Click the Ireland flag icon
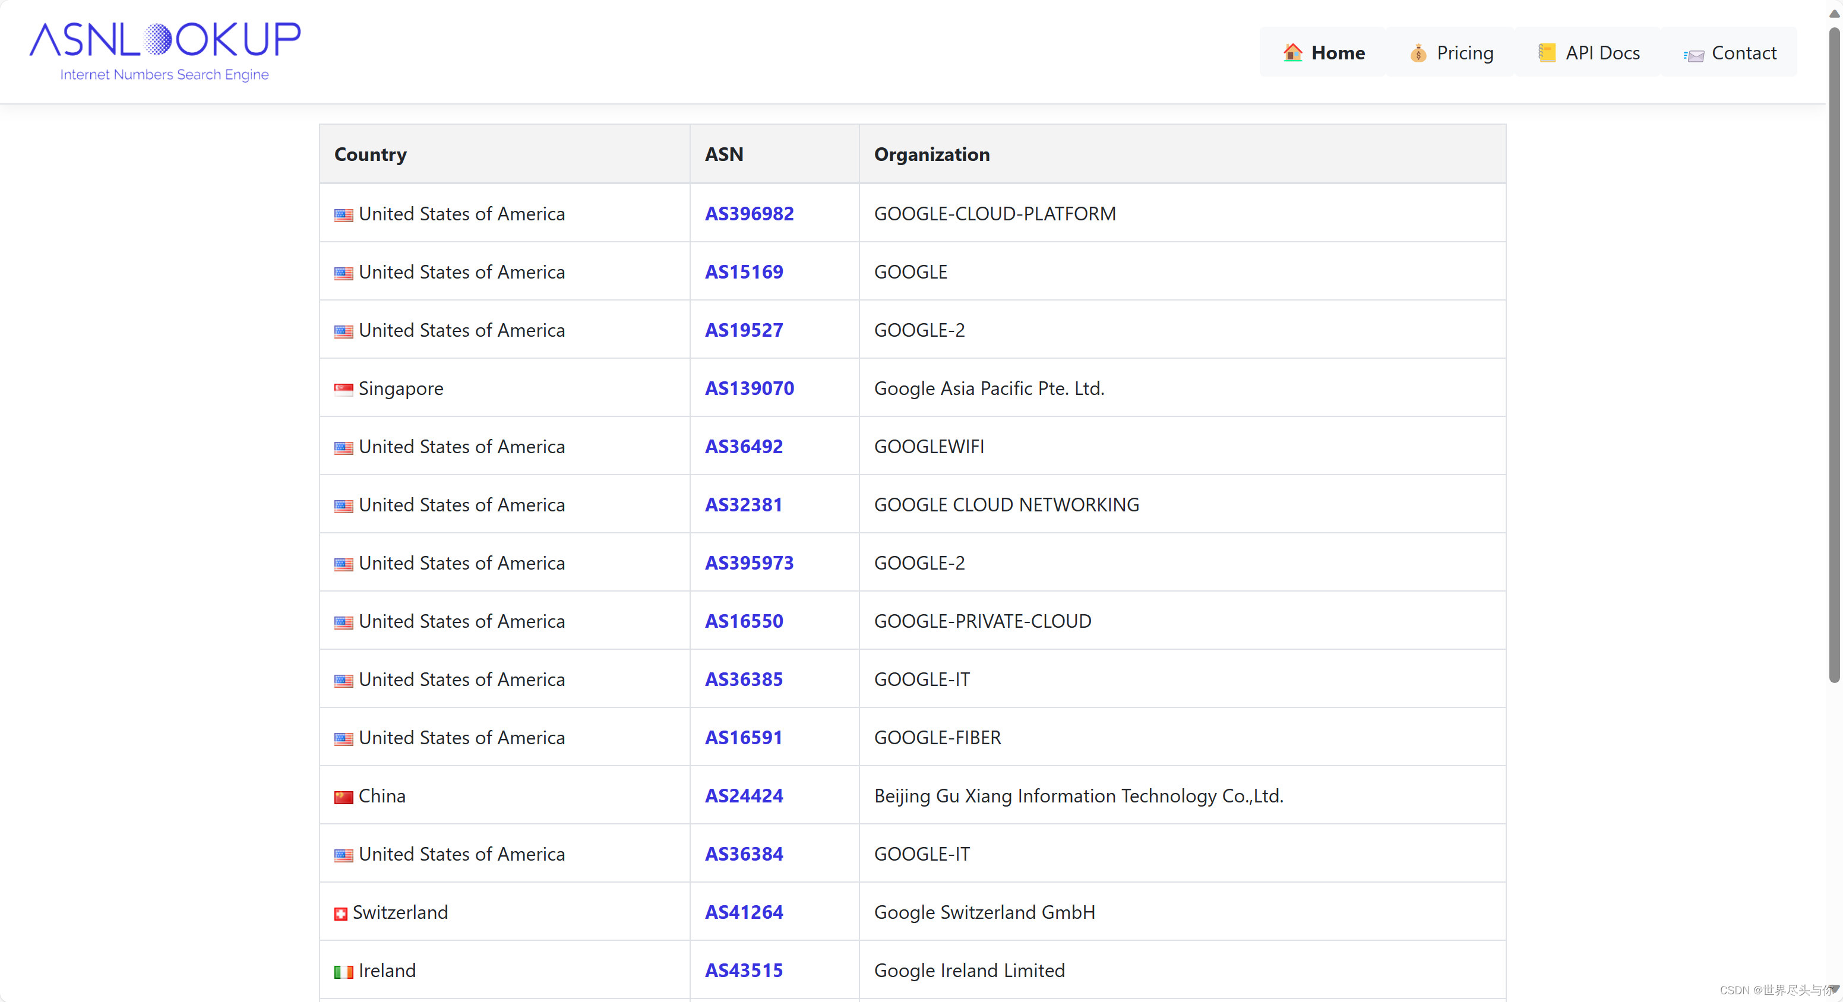1843x1002 pixels. (x=343, y=971)
